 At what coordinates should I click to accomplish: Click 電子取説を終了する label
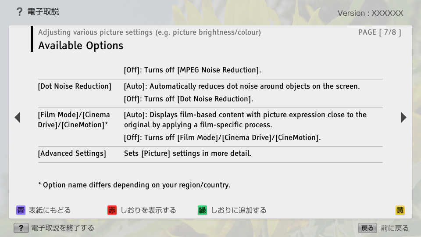pyautogui.click(x=63, y=228)
